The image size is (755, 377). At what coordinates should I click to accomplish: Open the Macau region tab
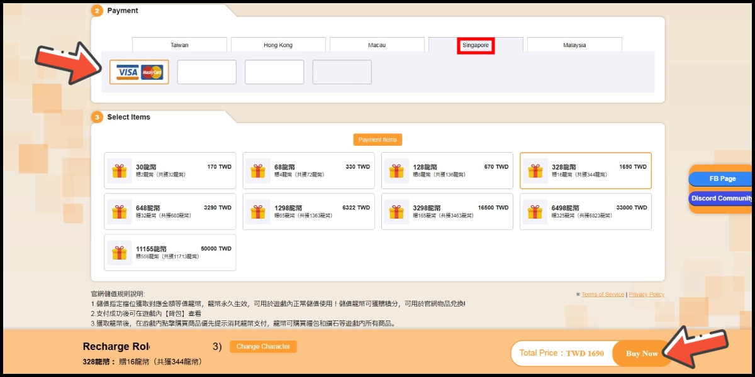click(x=377, y=45)
